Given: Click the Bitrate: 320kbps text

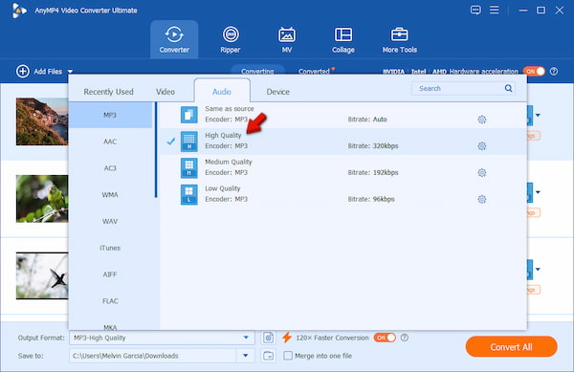Looking at the screenshot, I should pyautogui.click(x=373, y=146).
